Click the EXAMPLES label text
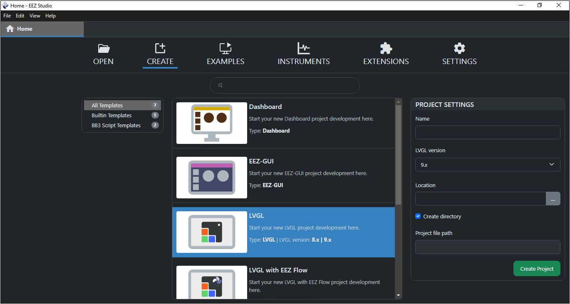This screenshot has width=570, height=304. point(226,61)
